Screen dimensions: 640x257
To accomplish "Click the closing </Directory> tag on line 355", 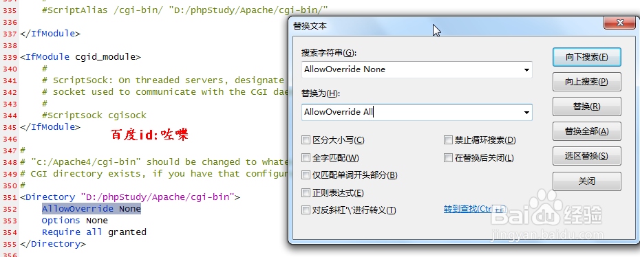I will coord(53,244).
